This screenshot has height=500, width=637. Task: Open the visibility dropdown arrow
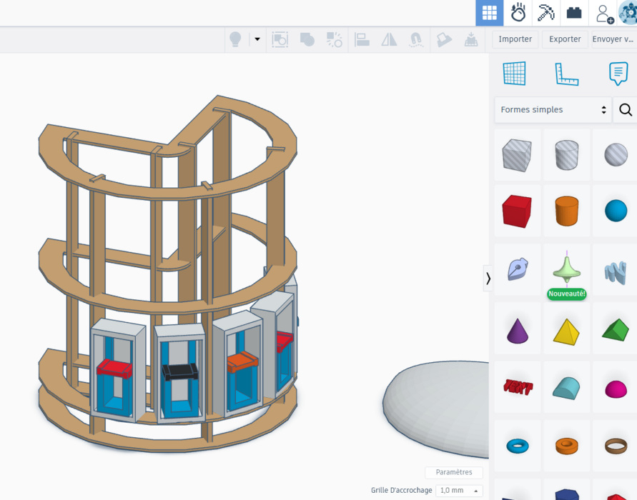pyautogui.click(x=257, y=39)
